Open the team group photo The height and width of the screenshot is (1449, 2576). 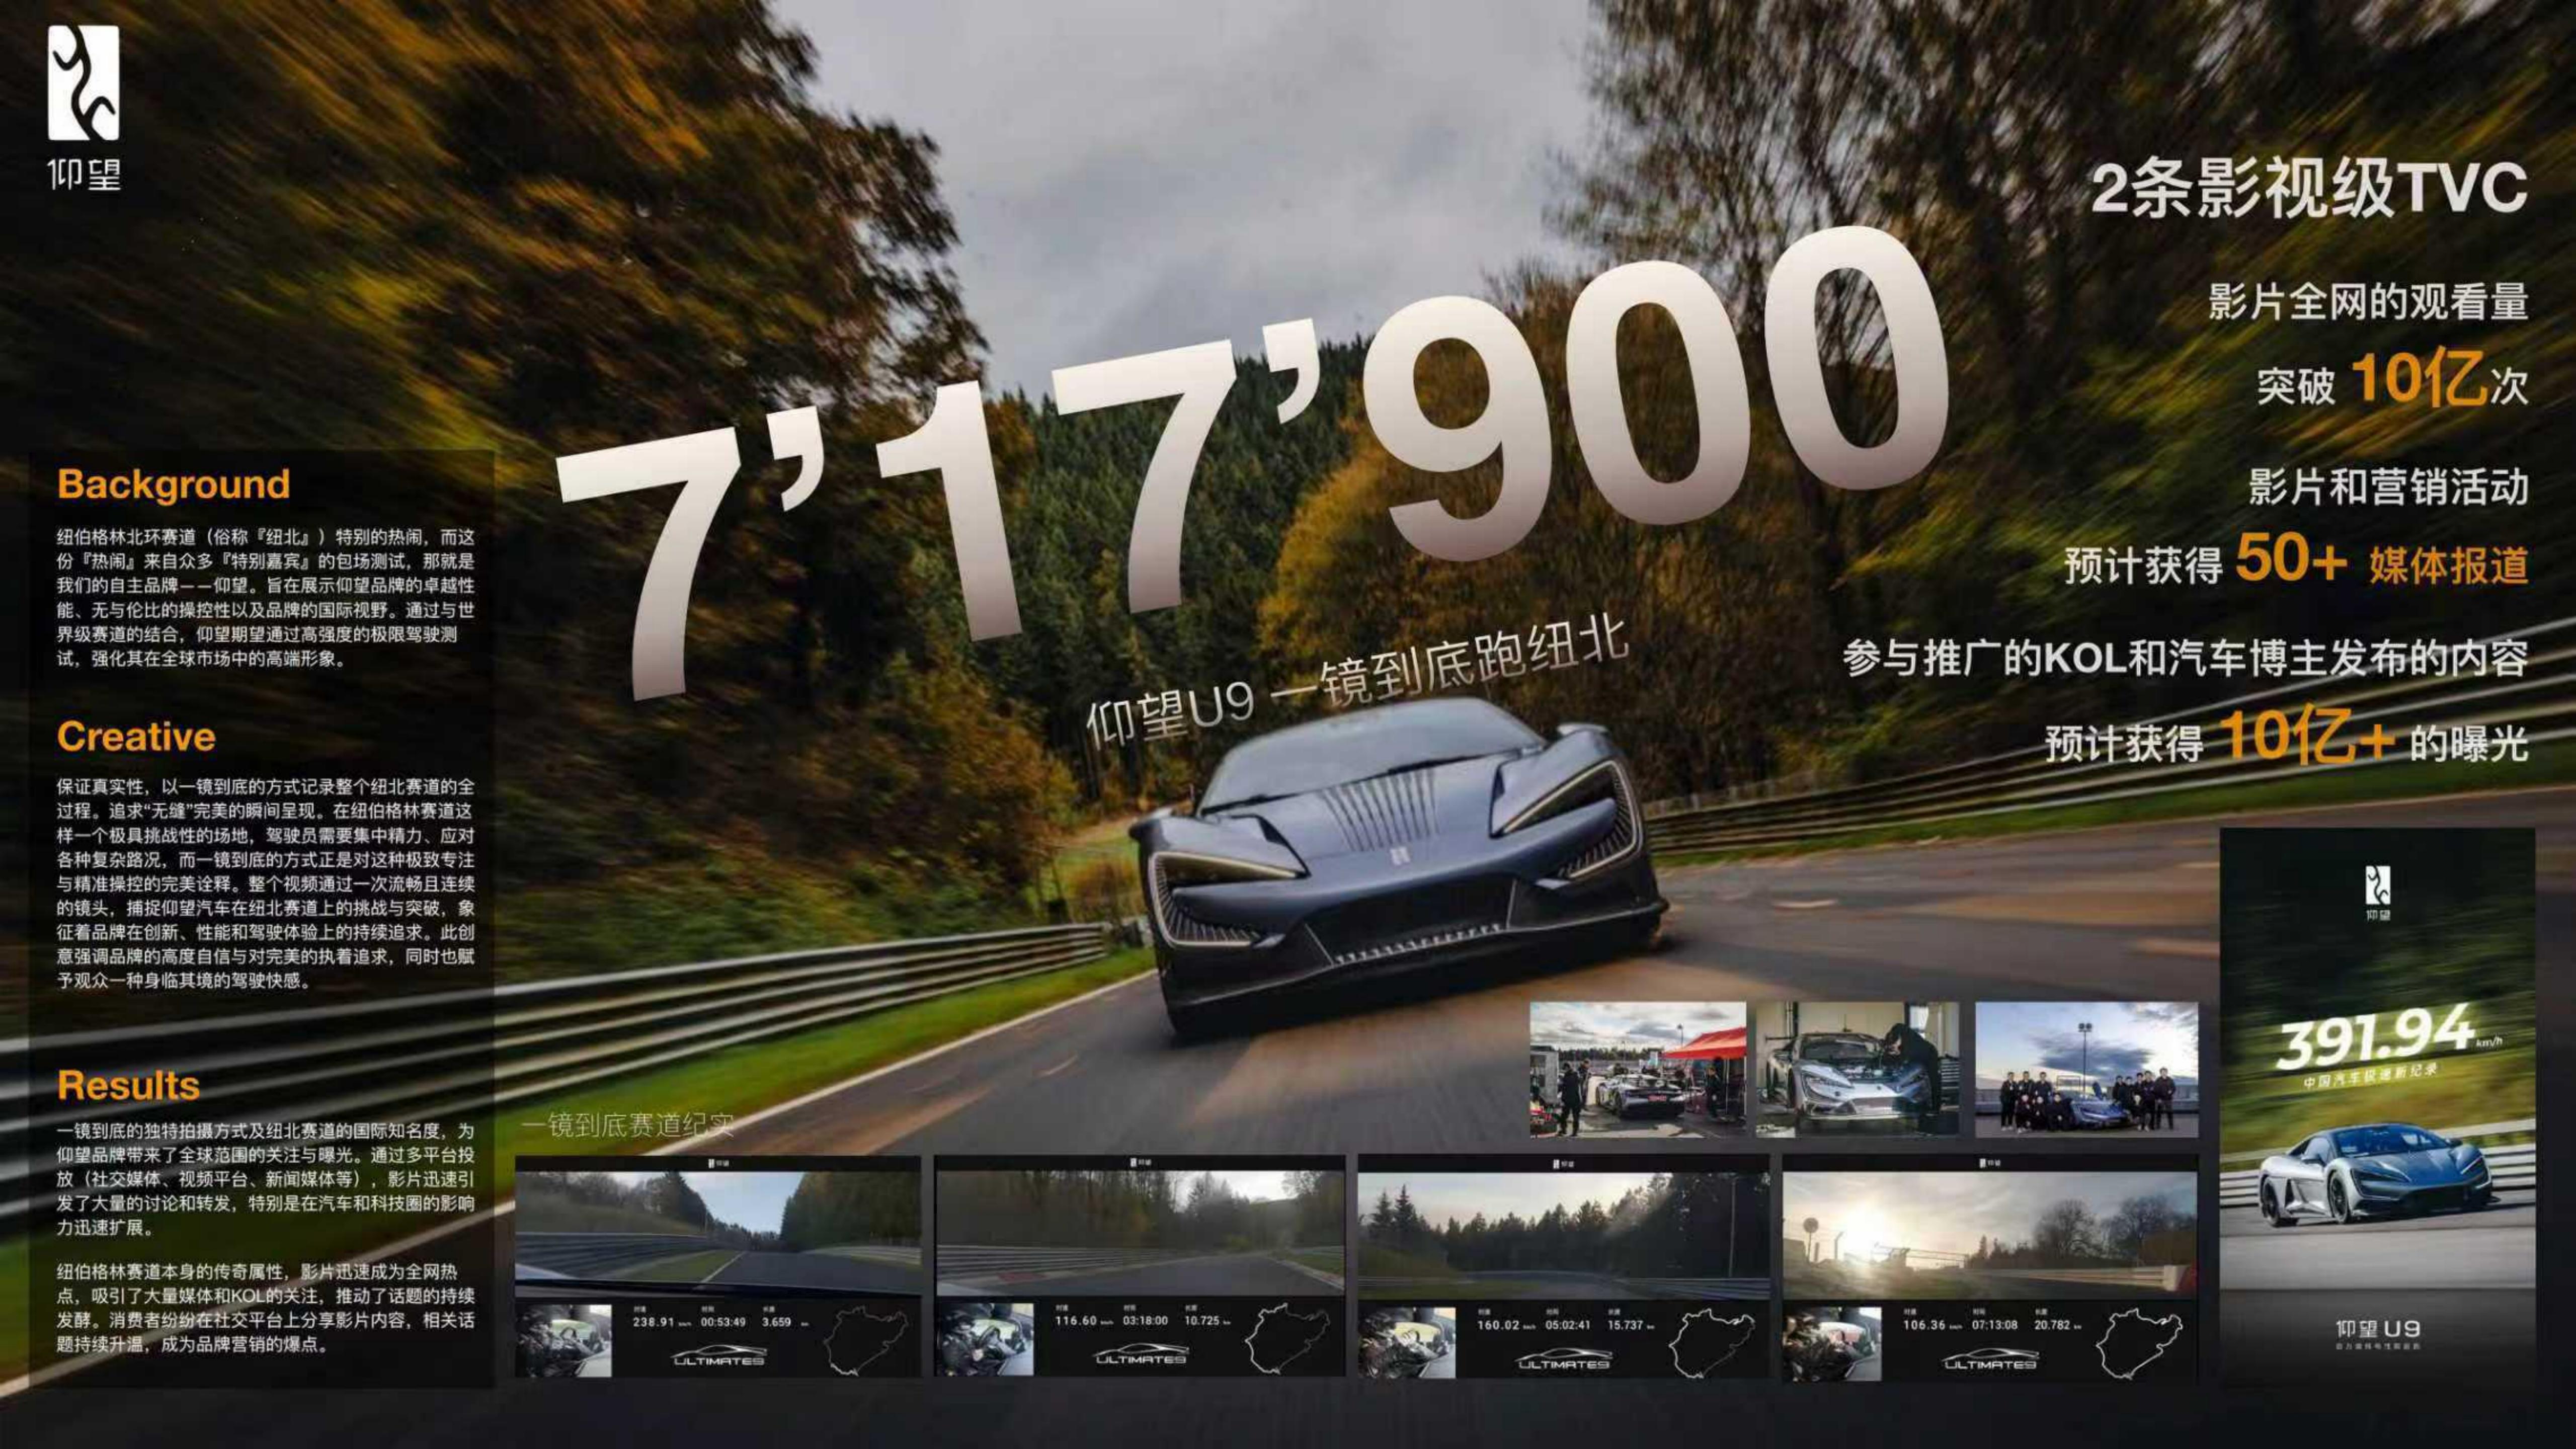pos(2086,1069)
